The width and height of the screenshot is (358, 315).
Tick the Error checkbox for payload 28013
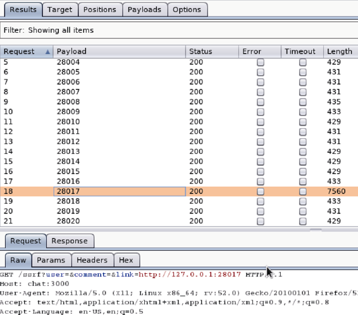tap(261, 152)
